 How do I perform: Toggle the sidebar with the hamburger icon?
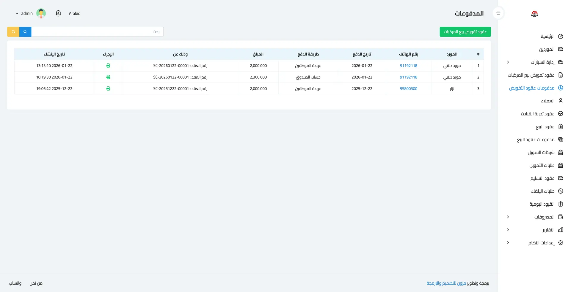[498, 13]
